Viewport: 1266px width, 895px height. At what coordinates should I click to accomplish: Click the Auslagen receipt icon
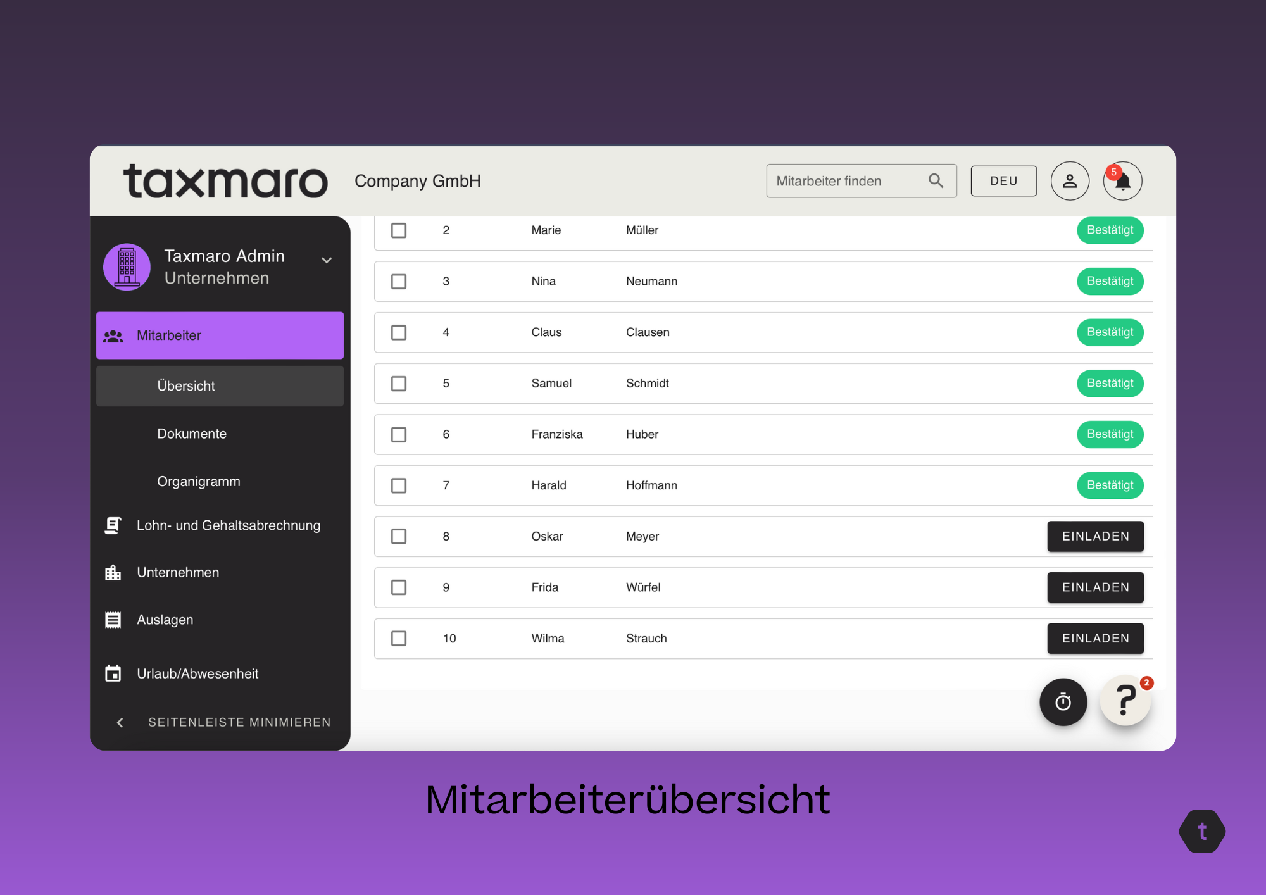click(x=113, y=620)
